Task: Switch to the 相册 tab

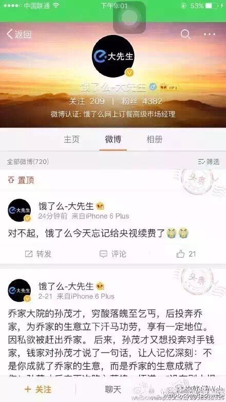Action: [x=155, y=139]
